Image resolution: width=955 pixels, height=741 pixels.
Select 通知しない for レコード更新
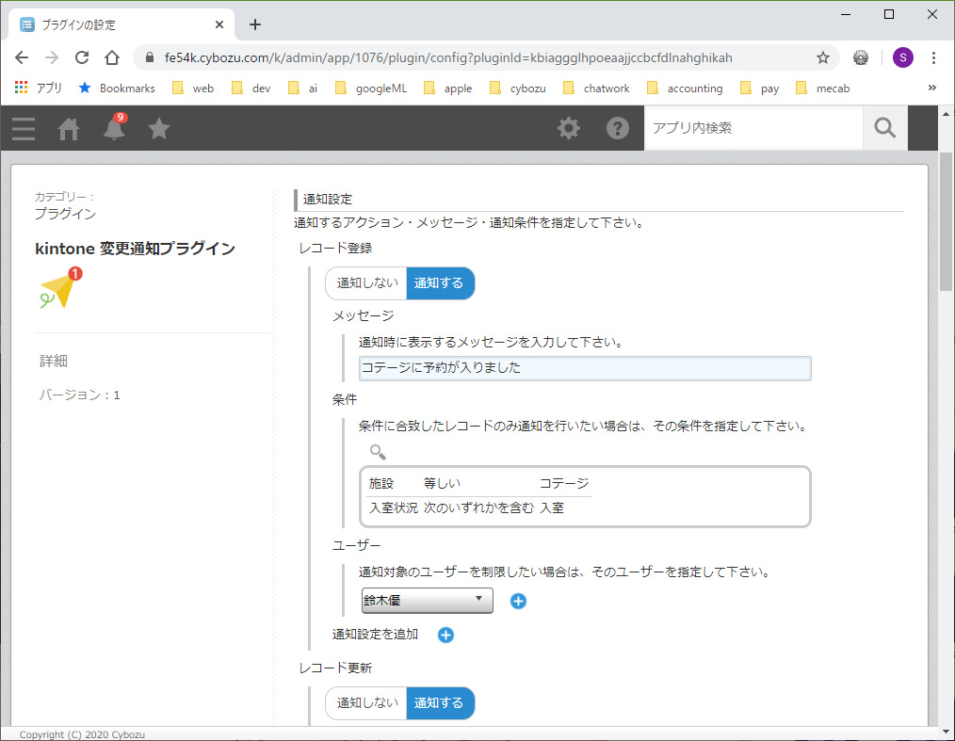click(x=366, y=703)
